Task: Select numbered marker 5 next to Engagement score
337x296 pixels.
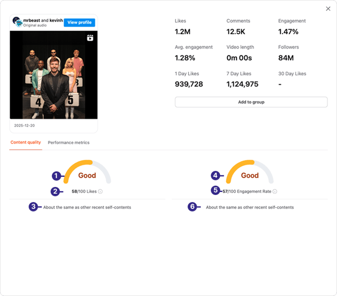Action: coord(216,190)
